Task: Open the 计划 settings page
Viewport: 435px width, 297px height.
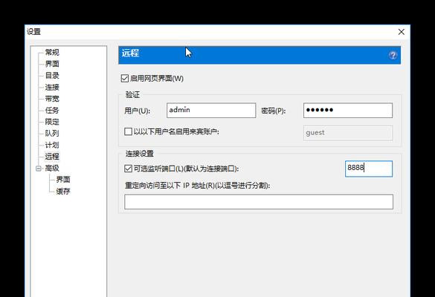Action: pos(52,145)
